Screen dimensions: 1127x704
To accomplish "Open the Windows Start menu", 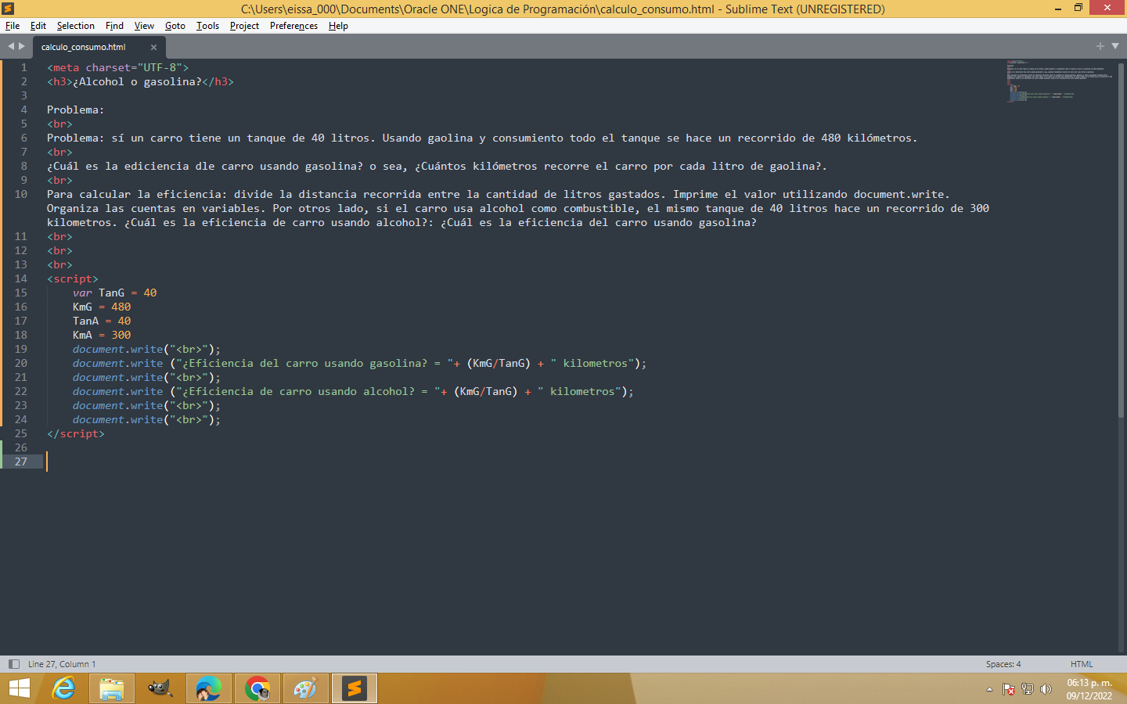I will point(19,688).
